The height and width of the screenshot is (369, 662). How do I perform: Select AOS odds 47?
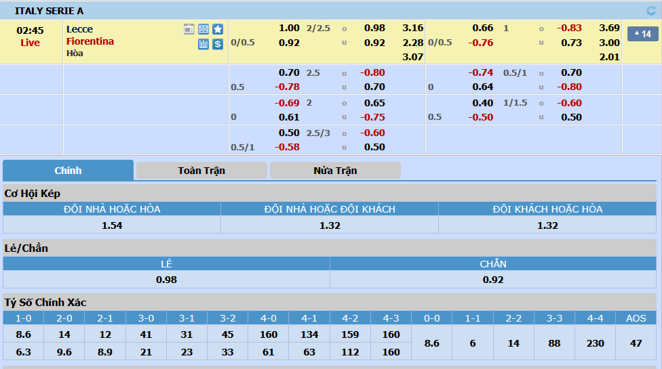click(636, 343)
